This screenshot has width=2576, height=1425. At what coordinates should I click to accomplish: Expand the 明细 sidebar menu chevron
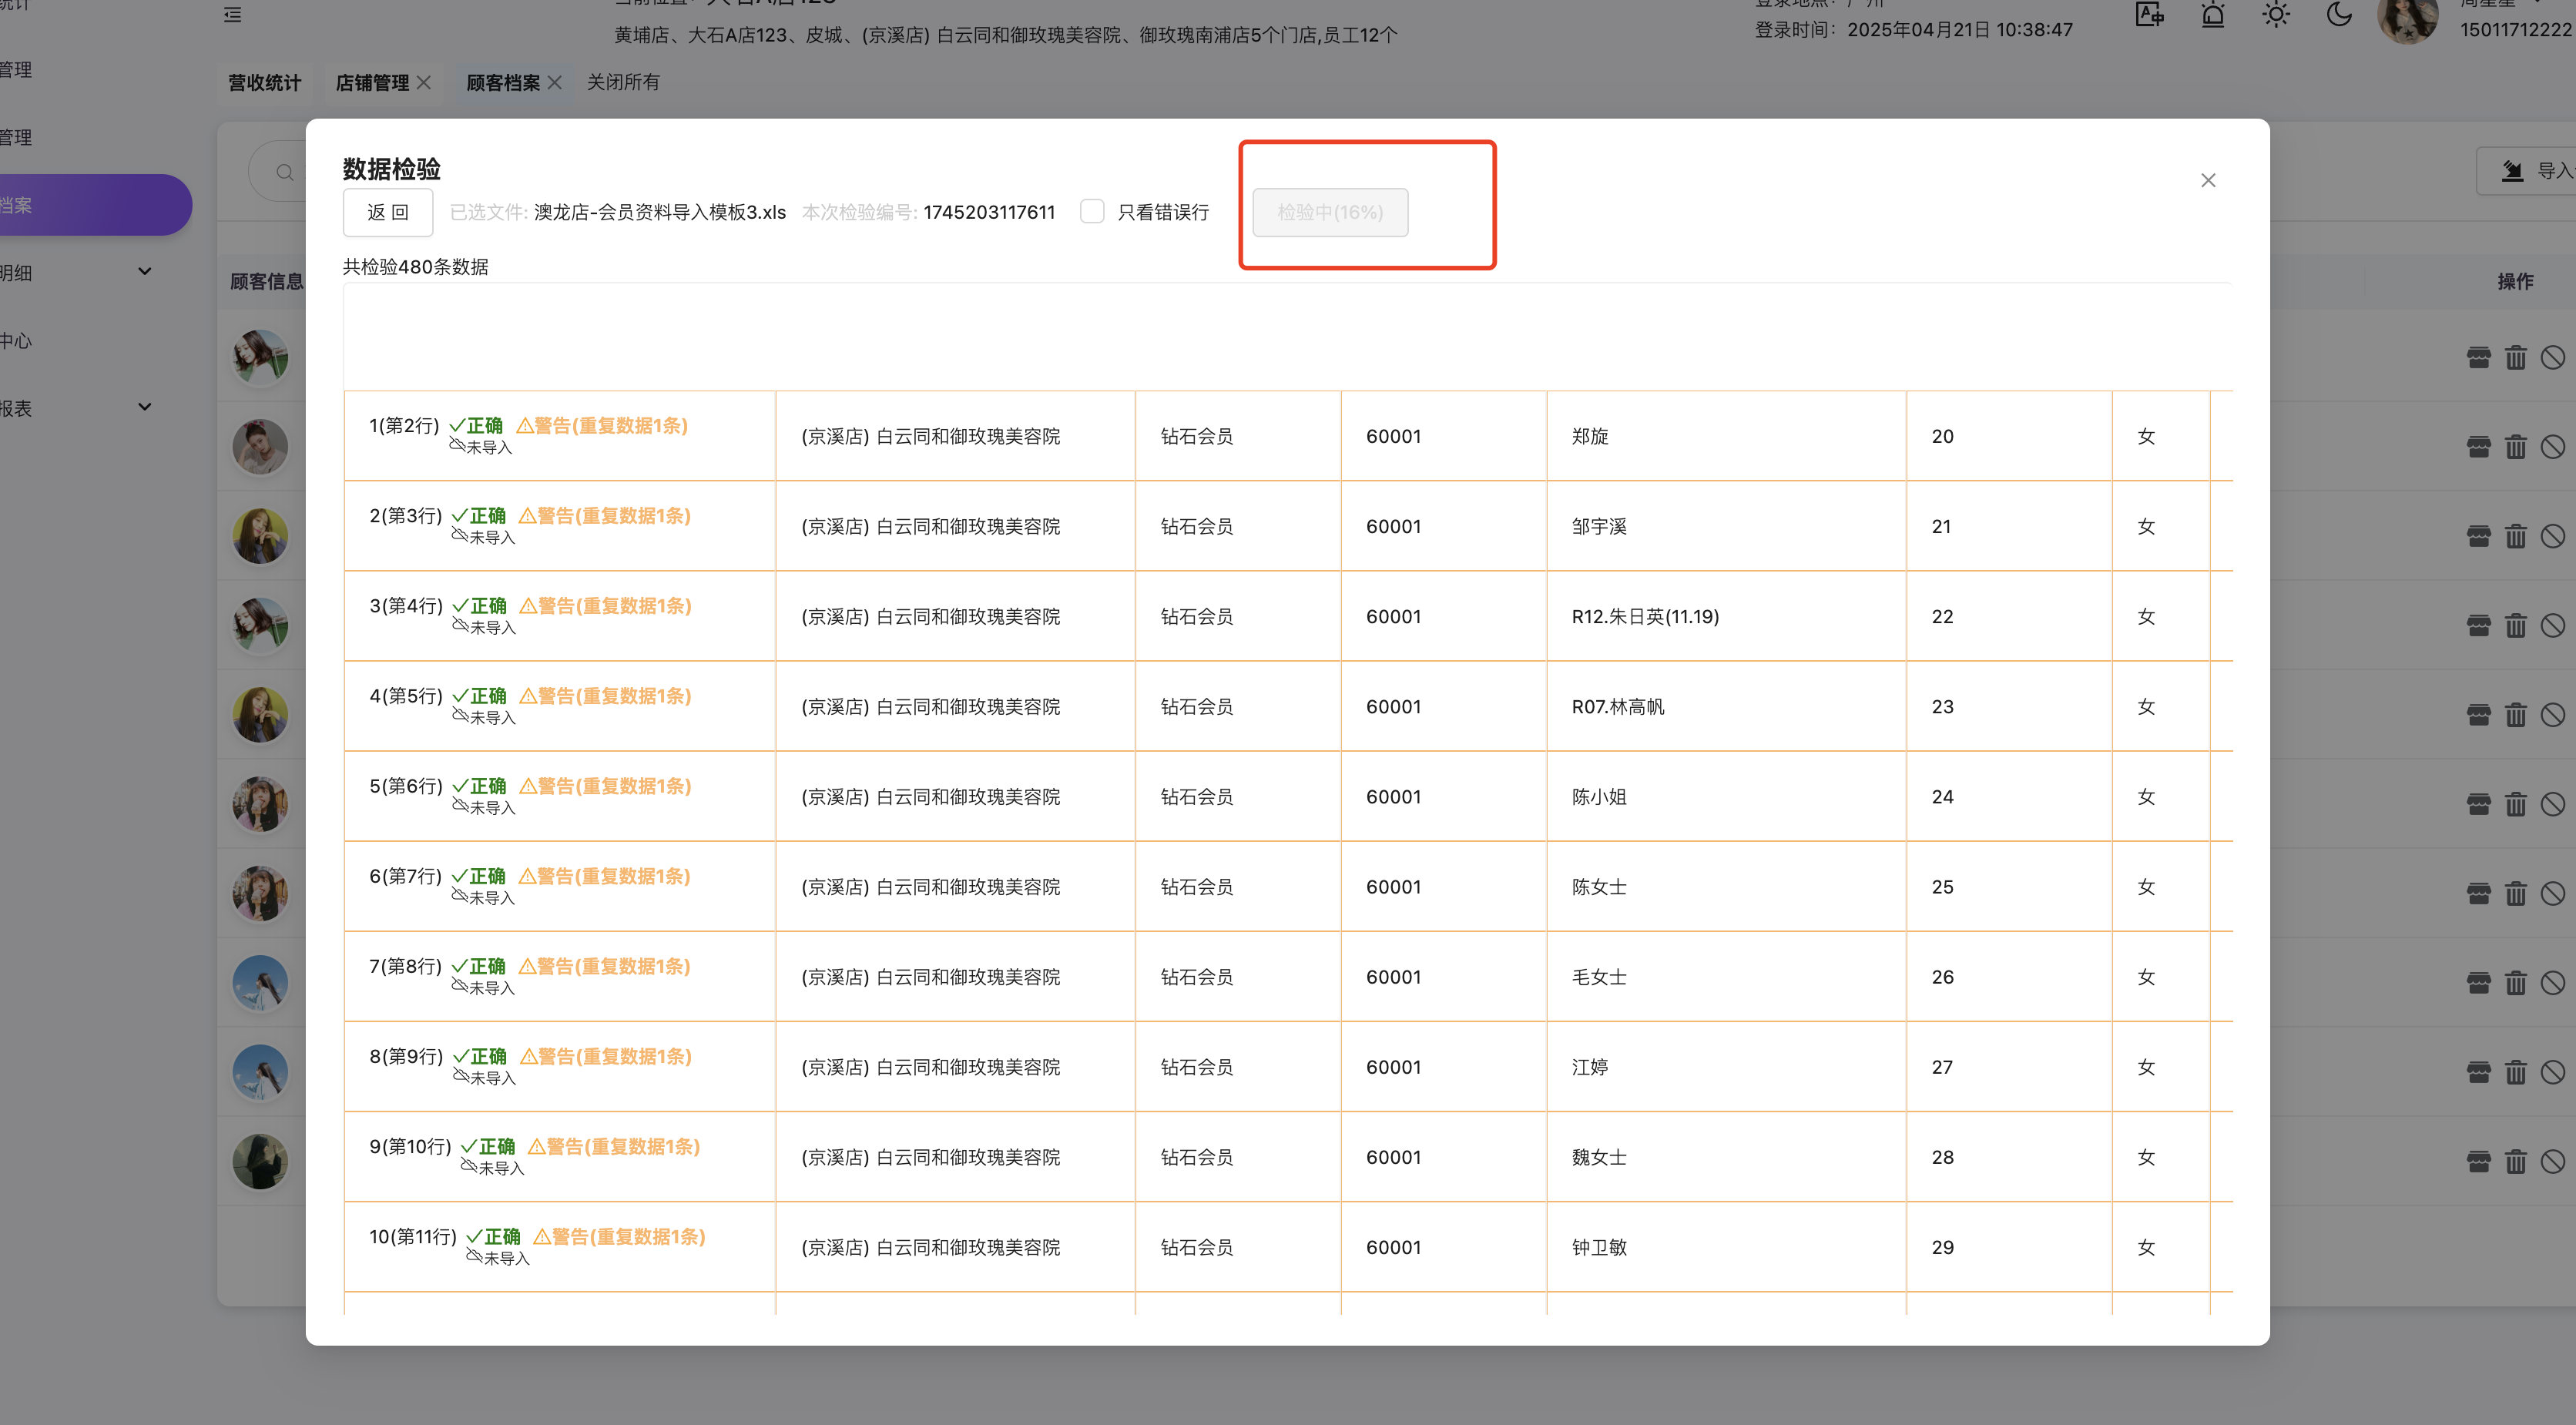[x=145, y=271]
